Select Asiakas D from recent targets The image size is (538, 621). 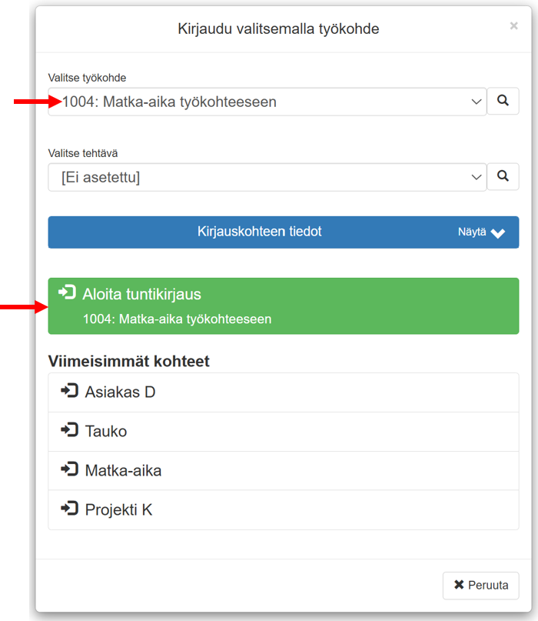click(284, 392)
